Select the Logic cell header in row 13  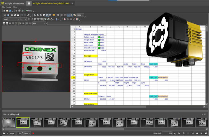154,64
